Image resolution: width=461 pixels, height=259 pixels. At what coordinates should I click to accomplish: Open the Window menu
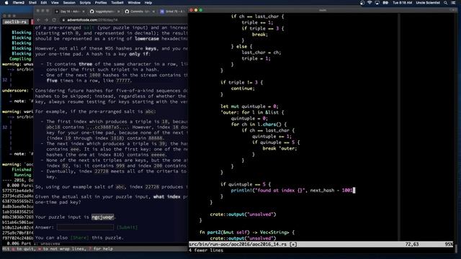pos(134,3)
